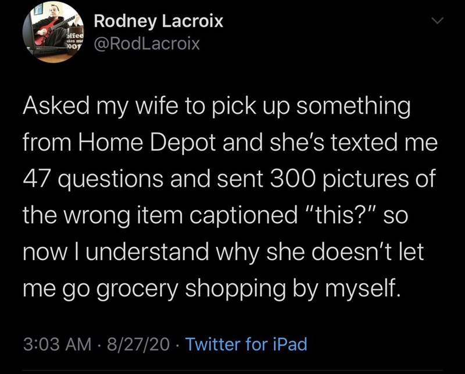Click the Rodney Lacroix display name

tap(158, 22)
